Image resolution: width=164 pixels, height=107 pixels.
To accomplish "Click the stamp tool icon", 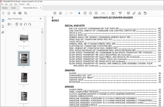I will (145, 13).
